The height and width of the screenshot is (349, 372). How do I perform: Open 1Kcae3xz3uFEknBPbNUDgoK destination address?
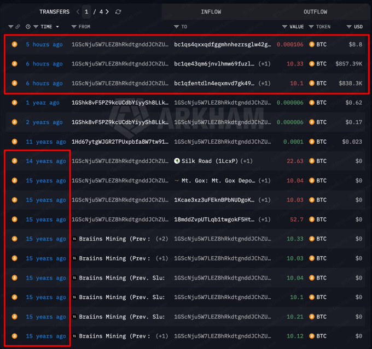click(214, 200)
